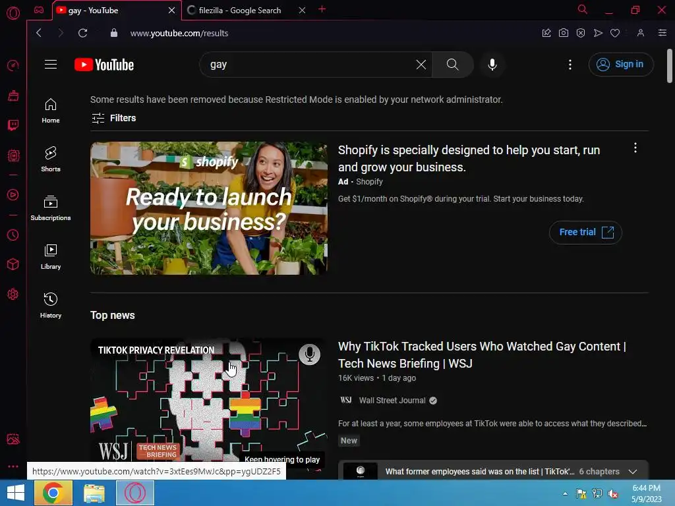Open Opera GX from the taskbar

(x=135, y=493)
